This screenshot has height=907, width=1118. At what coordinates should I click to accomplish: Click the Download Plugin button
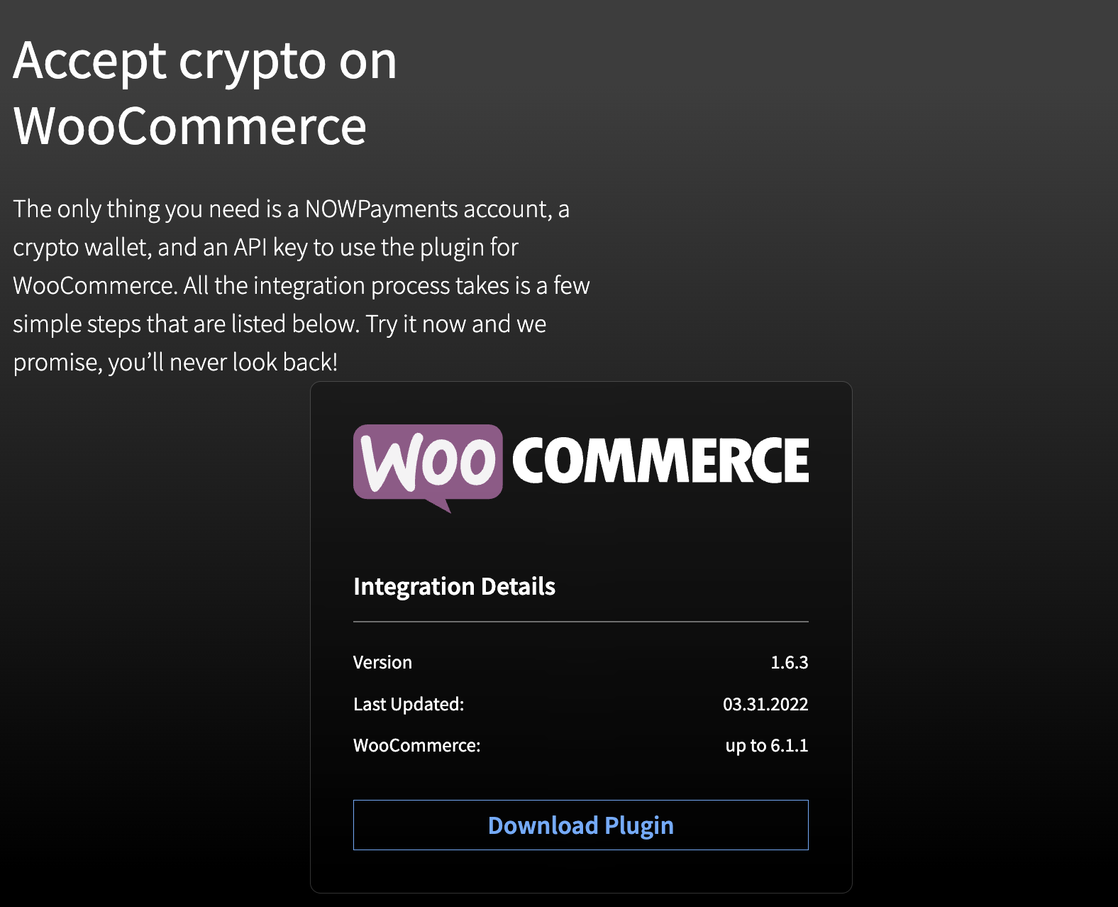pos(580,825)
